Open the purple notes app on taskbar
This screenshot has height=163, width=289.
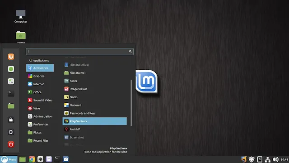point(49,159)
